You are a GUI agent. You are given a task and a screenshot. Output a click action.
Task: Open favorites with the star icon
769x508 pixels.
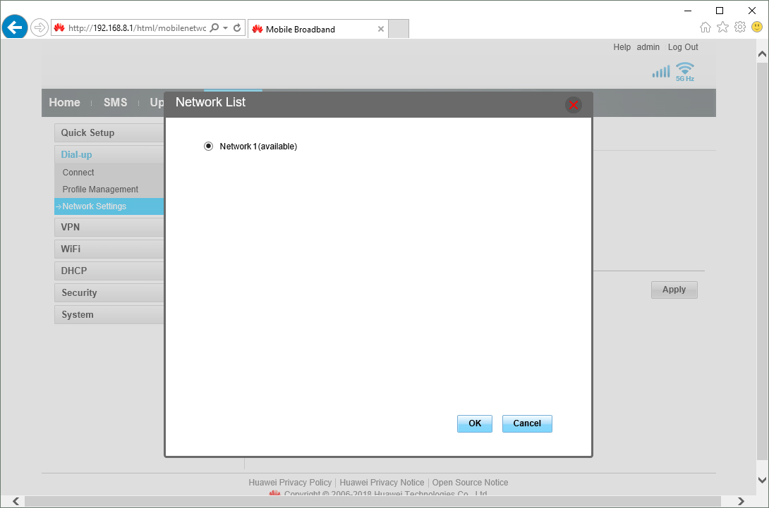pos(722,26)
